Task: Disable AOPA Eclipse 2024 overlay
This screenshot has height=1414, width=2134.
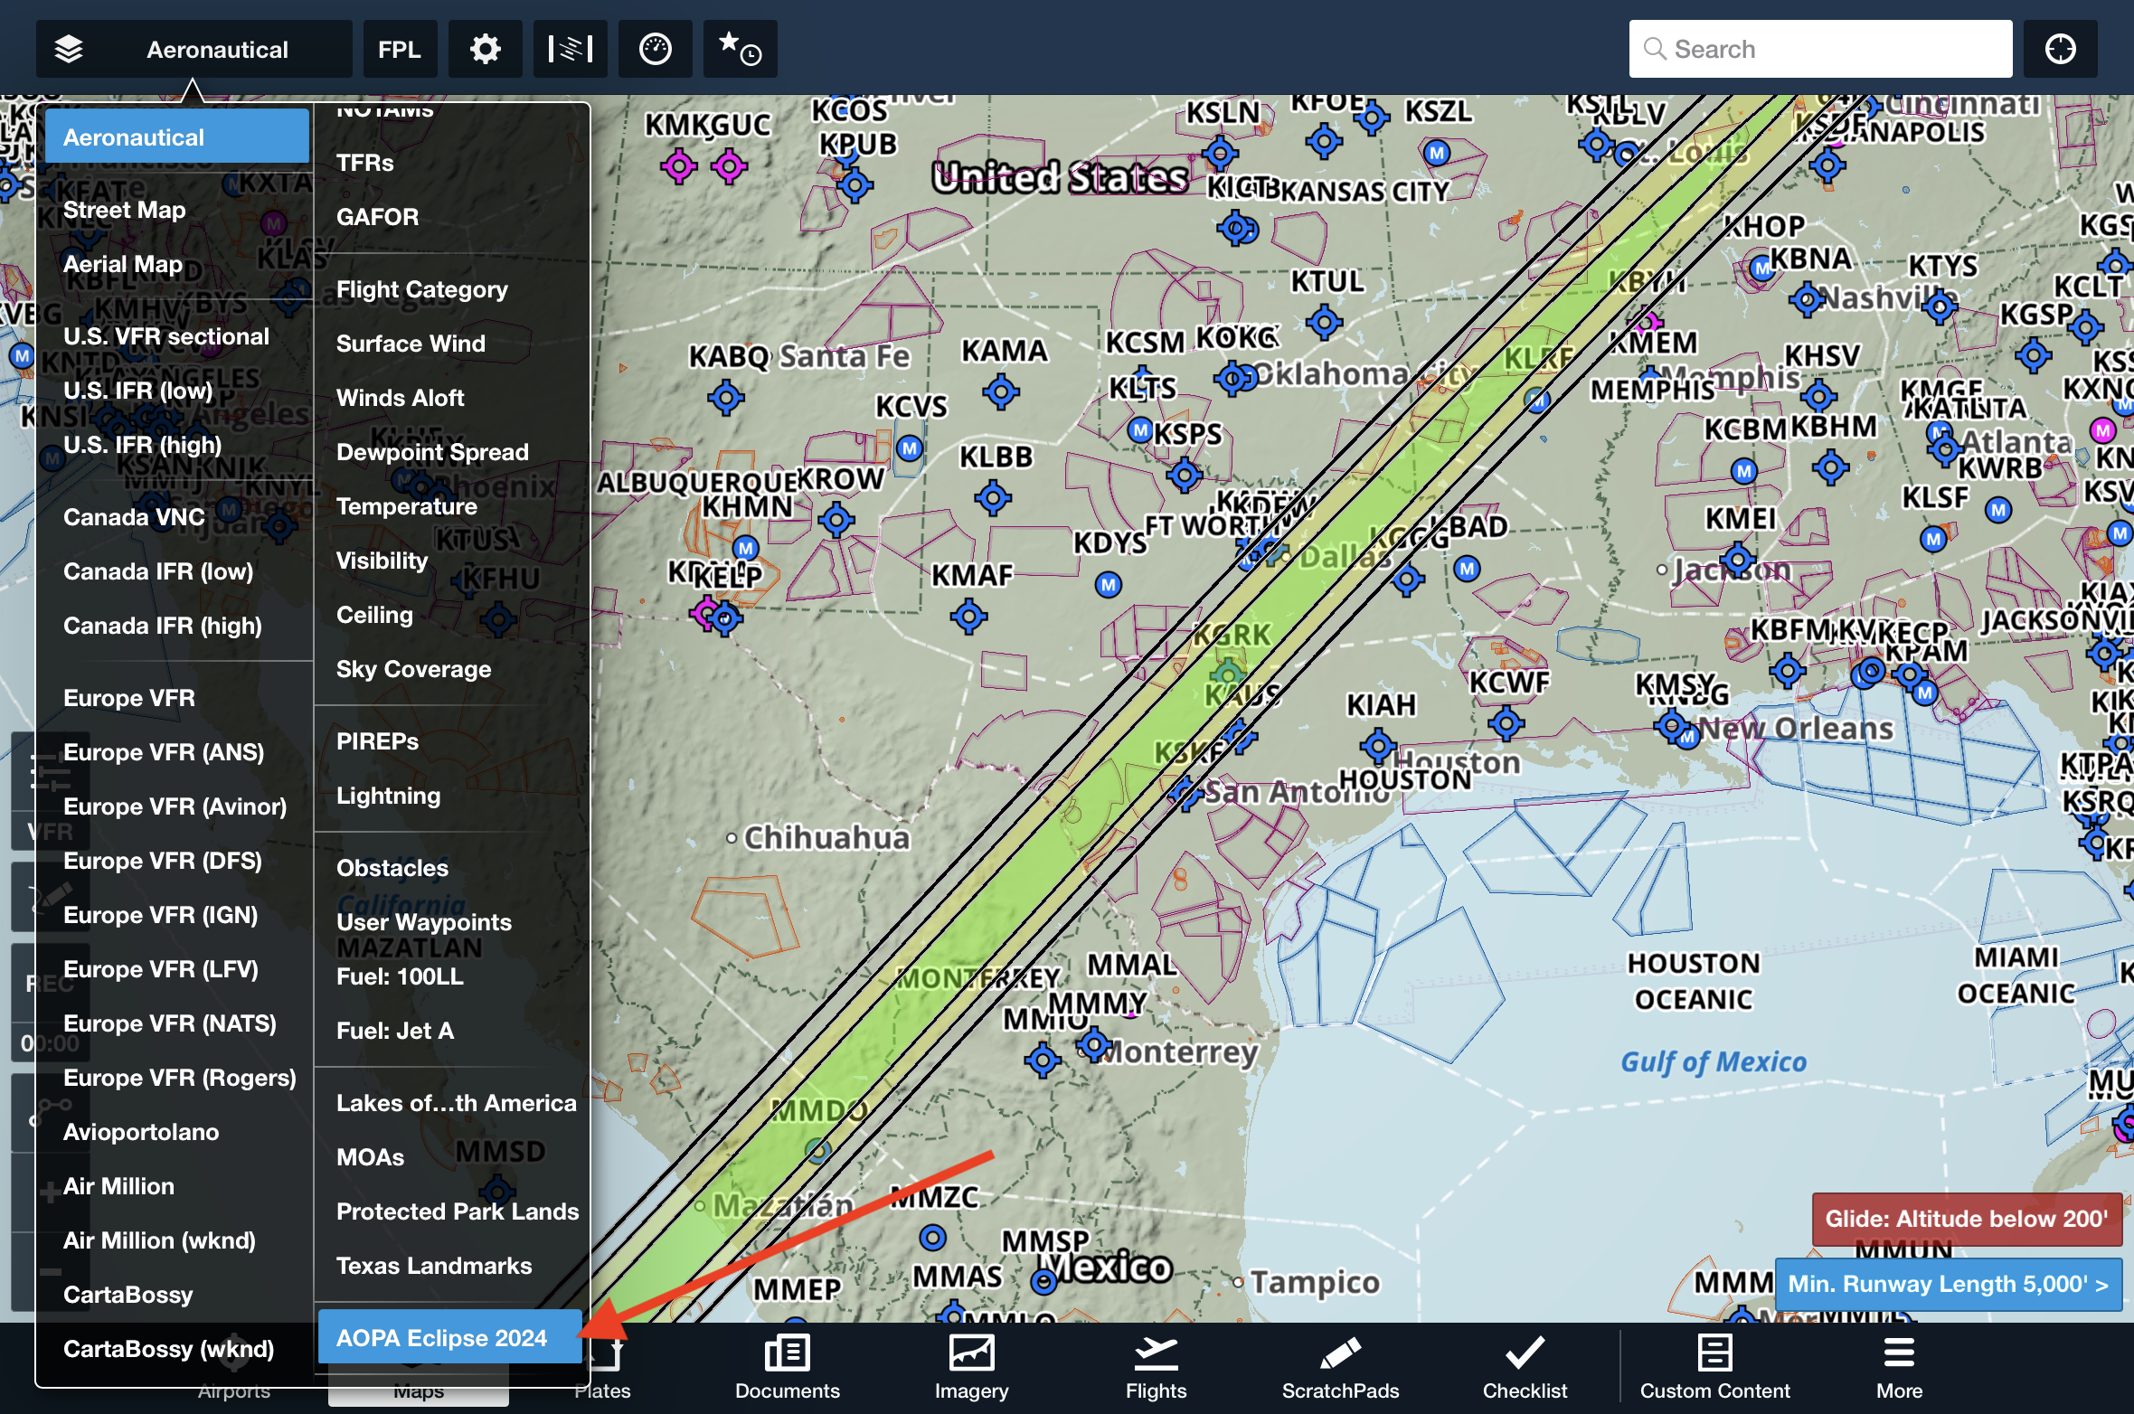Action: [450, 1337]
